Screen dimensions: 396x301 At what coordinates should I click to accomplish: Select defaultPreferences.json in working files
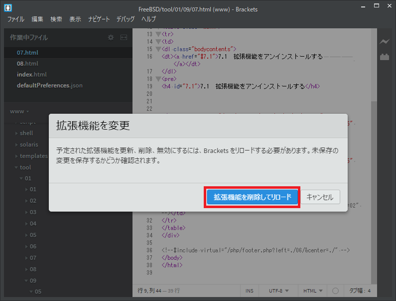pyautogui.click(x=49, y=85)
